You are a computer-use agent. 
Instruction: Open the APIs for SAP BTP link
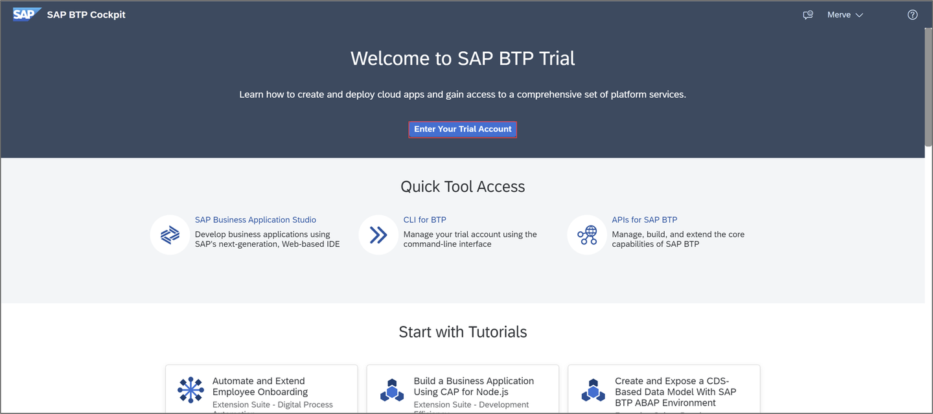(x=644, y=220)
